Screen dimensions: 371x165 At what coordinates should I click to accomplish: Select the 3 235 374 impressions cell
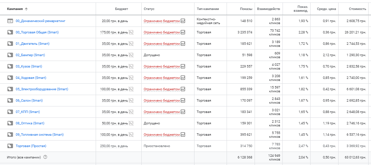[245, 32]
